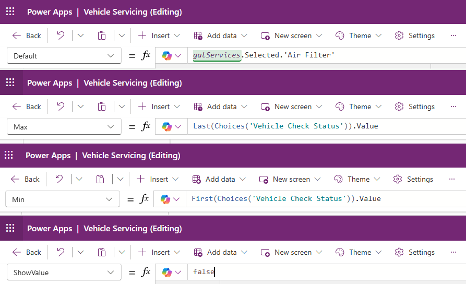Open Copilot icon beside the galServices formula
This screenshot has width=466, height=284.
click(168, 55)
